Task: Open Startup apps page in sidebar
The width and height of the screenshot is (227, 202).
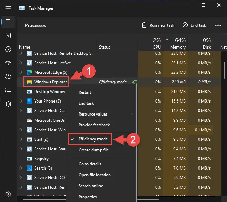Action: pyautogui.click(x=8, y=63)
